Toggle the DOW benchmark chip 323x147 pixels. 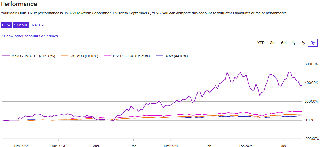(6, 25)
